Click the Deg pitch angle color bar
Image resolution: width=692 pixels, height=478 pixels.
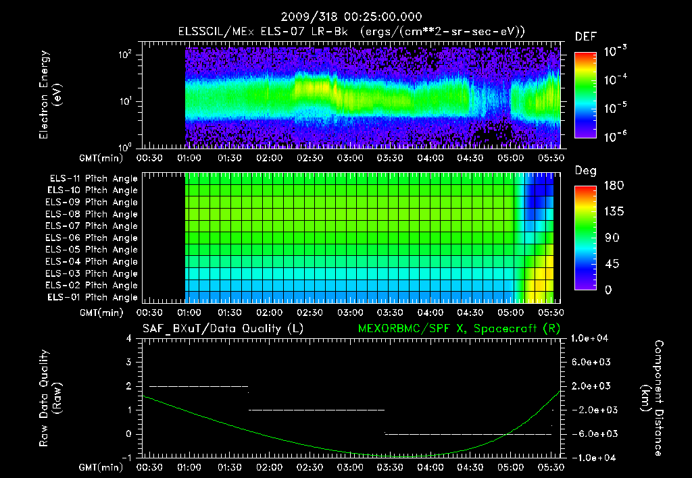pyautogui.click(x=585, y=238)
